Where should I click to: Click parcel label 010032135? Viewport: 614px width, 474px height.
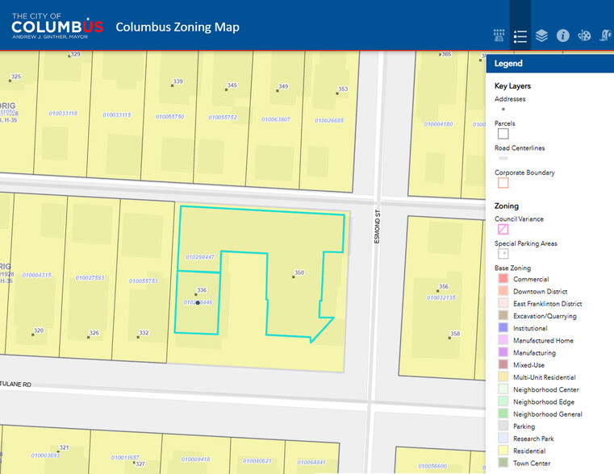coord(441,297)
